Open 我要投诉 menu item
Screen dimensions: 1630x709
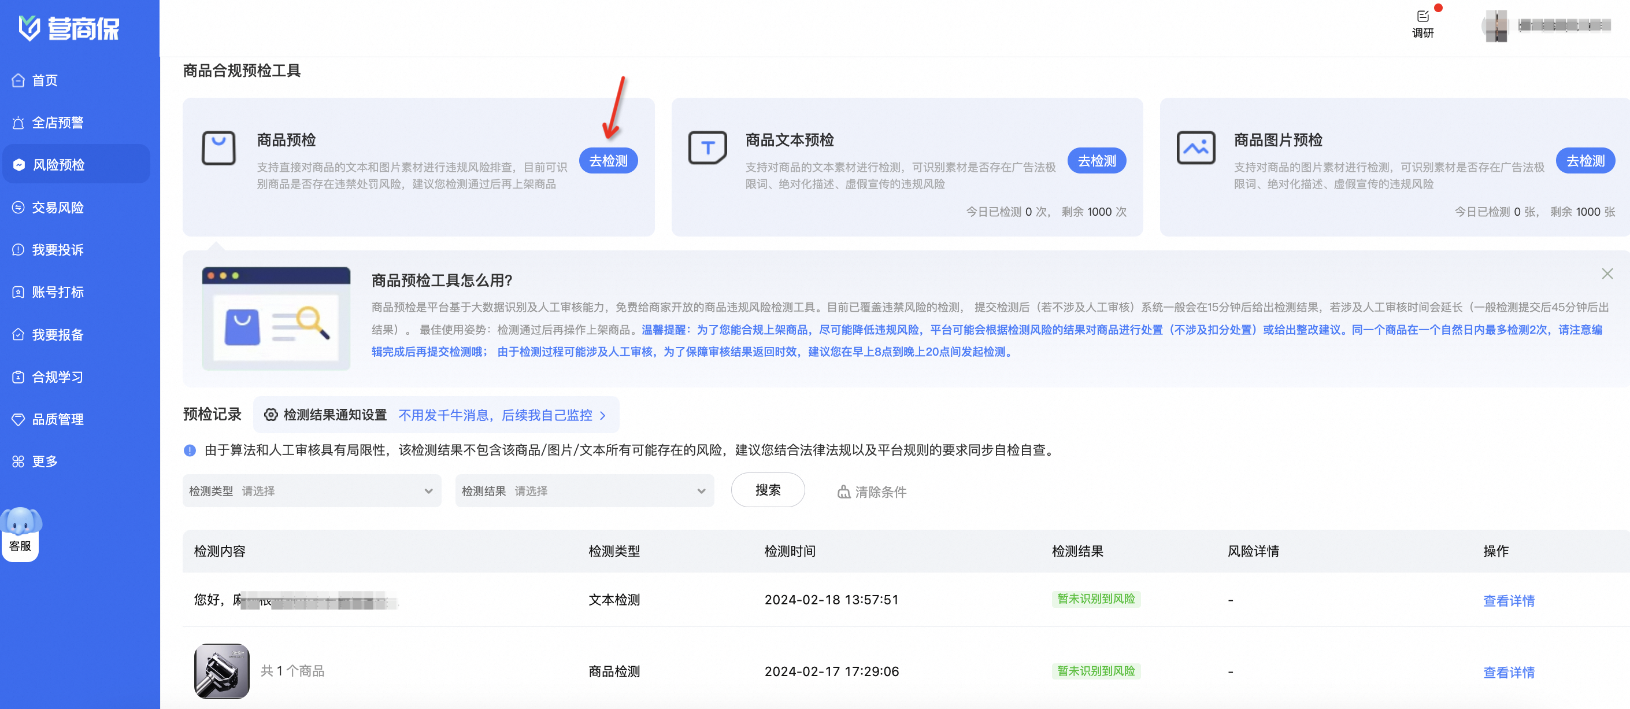tap(58, 250)
